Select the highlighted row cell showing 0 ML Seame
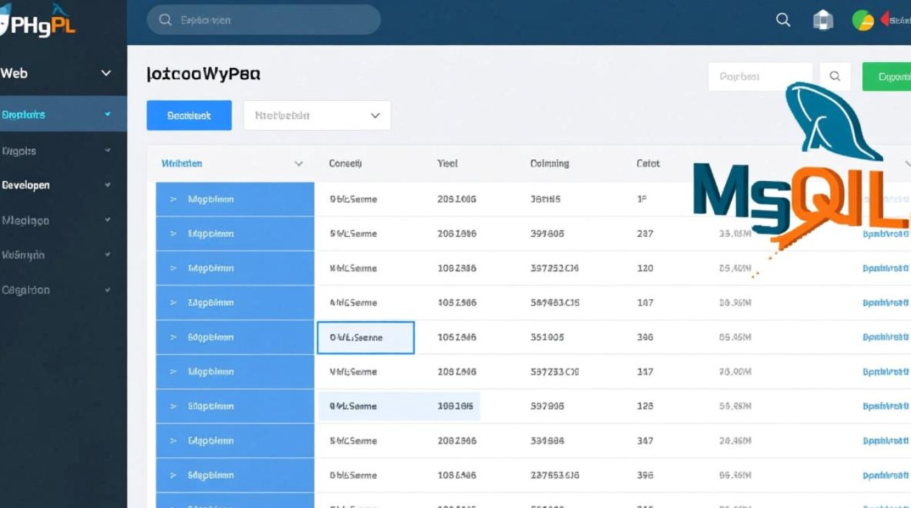Image resolution: width=911 pixels, height=508 pixels. pos(365,337)
